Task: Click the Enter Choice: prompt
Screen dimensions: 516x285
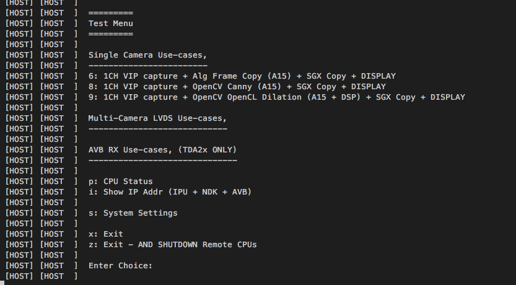Action: click(x=120, y=266)
